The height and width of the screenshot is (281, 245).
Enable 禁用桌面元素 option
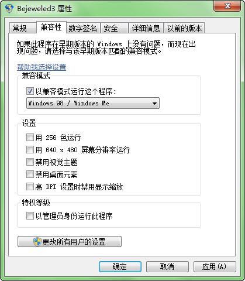pos(30,174)
